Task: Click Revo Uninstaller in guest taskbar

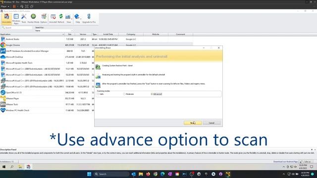Action: tap(28, 167)
